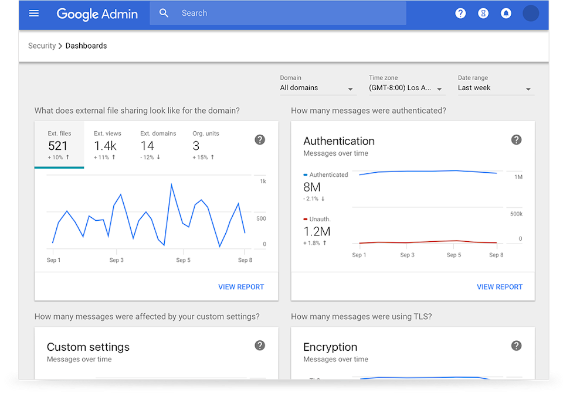The height and width of the screenshot is (397, 563).
Task: Select the Ext. domains tab
Action: (x=158, y=145)
